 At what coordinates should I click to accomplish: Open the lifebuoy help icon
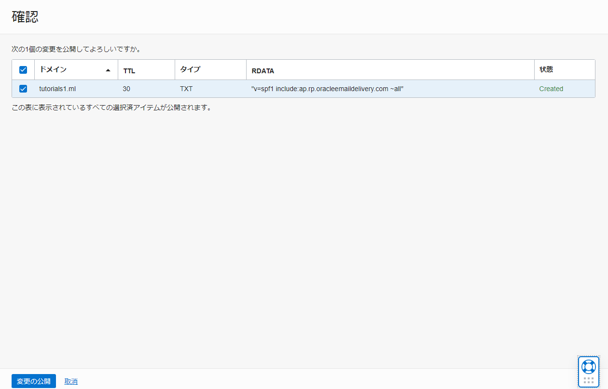point(588,367)
